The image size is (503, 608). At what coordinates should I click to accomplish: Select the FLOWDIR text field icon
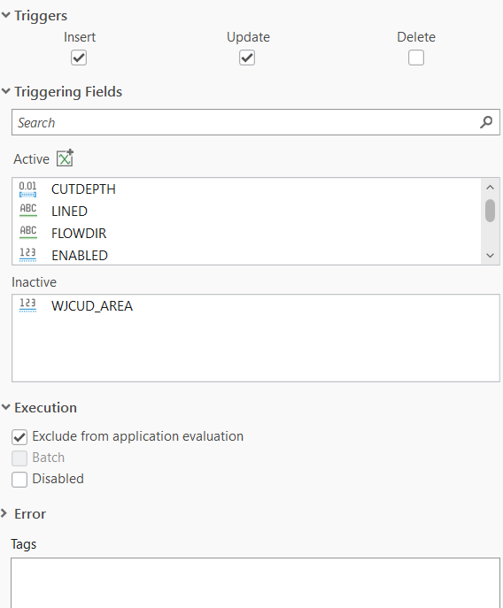[x=28, y=233]
